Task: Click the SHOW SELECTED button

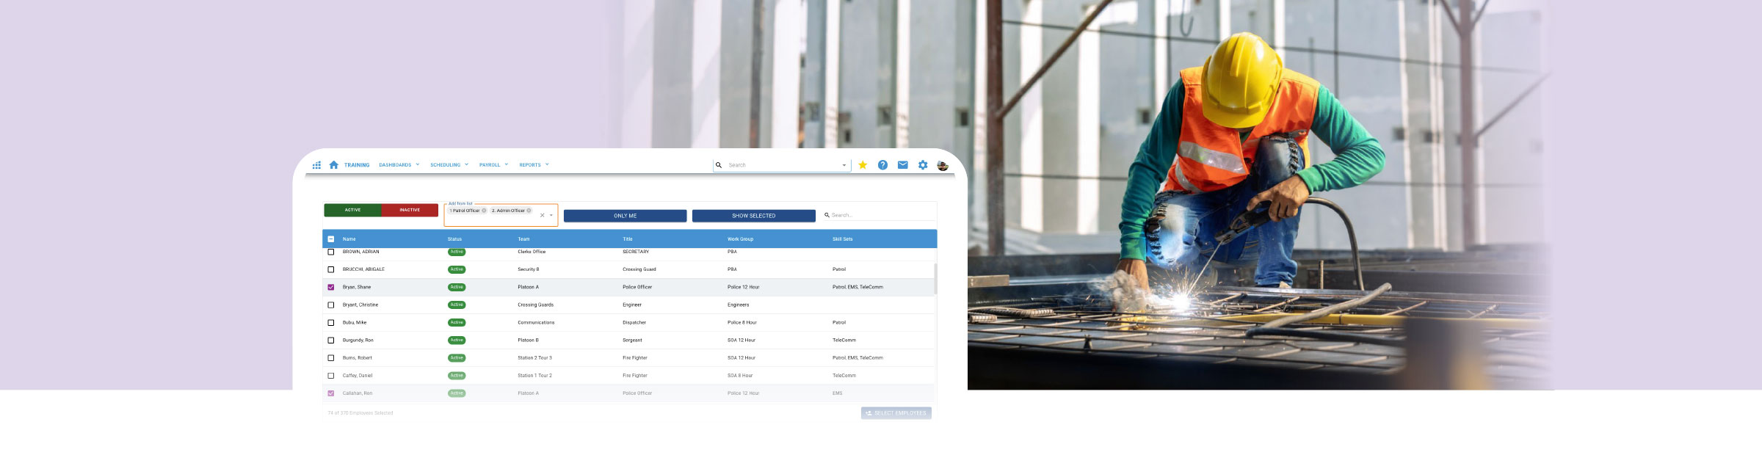Action: 753,216
